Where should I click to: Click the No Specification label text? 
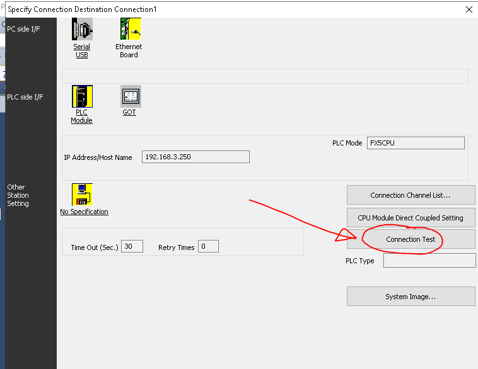coord(84,212)
